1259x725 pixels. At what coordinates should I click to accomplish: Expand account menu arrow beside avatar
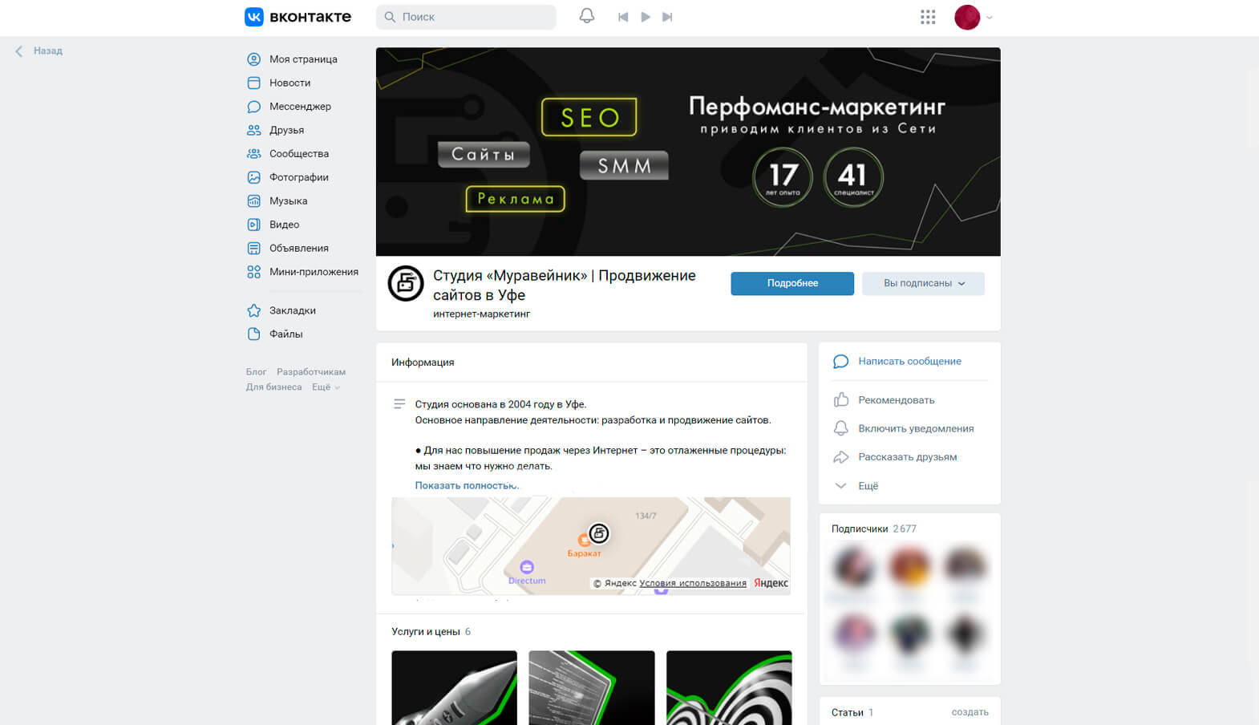[989, 18]
